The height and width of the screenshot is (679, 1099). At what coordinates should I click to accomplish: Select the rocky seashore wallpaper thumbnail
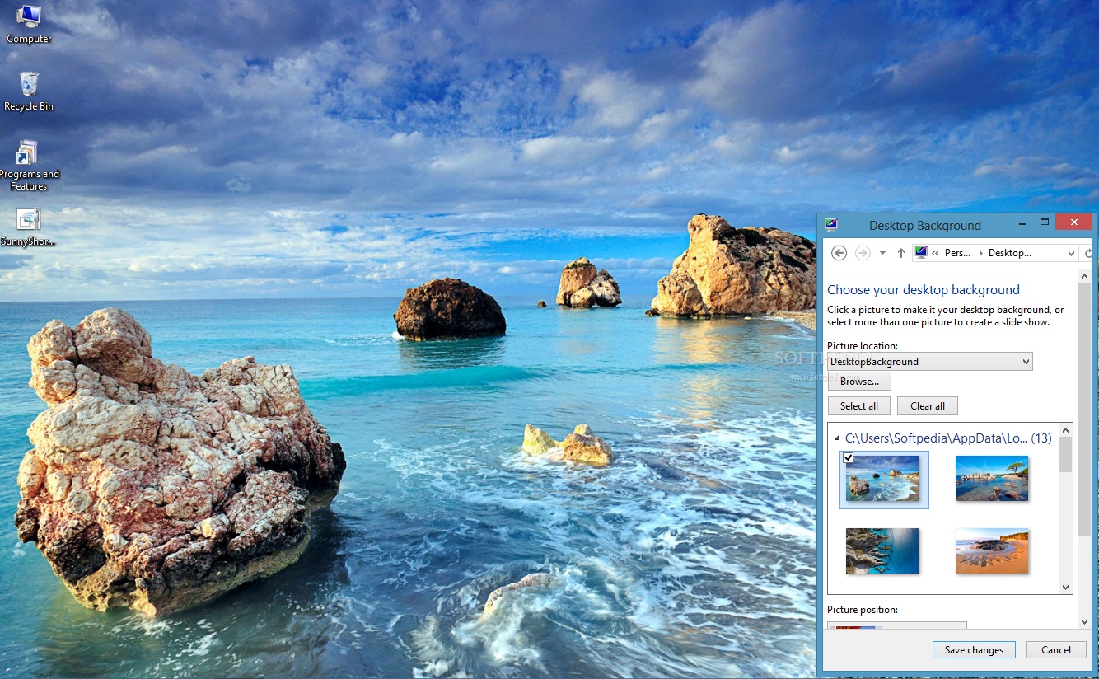tap(883, 480)
